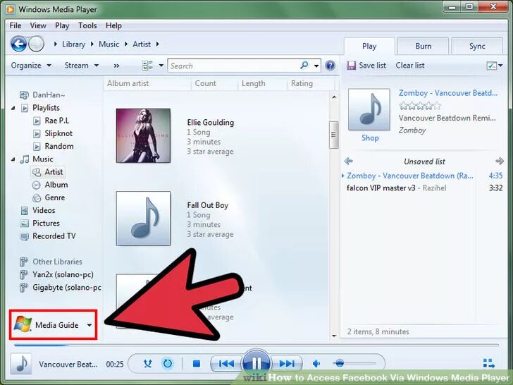The width and height of the screenshot is (513, 385).
Task: Switch to the Sync tab
Action: (477, 46)
